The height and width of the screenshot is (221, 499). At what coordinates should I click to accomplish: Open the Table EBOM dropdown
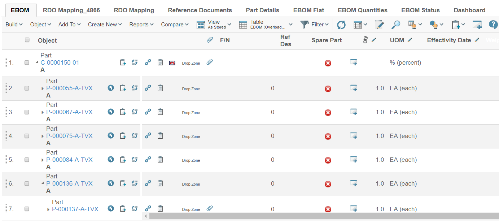pos(266,25)
